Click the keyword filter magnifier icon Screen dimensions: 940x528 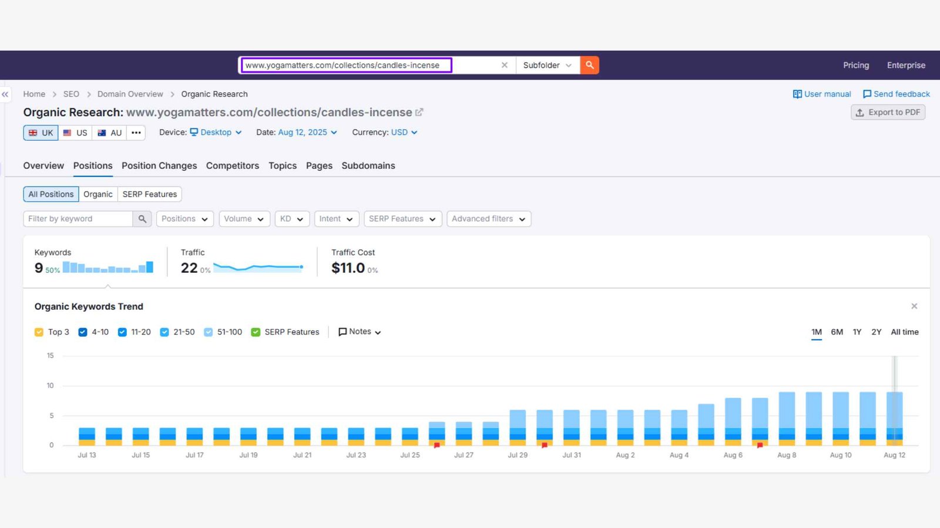pos(142,219)
